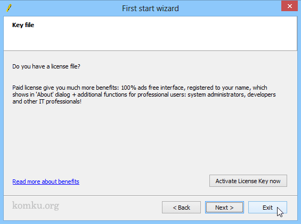Continue the wizard with the Next button
This screenshot has height=224, width=301.
pos(224,208)
